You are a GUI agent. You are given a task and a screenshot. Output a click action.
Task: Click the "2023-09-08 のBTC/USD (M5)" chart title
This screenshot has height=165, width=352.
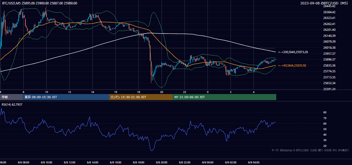[x=324, y=3]
